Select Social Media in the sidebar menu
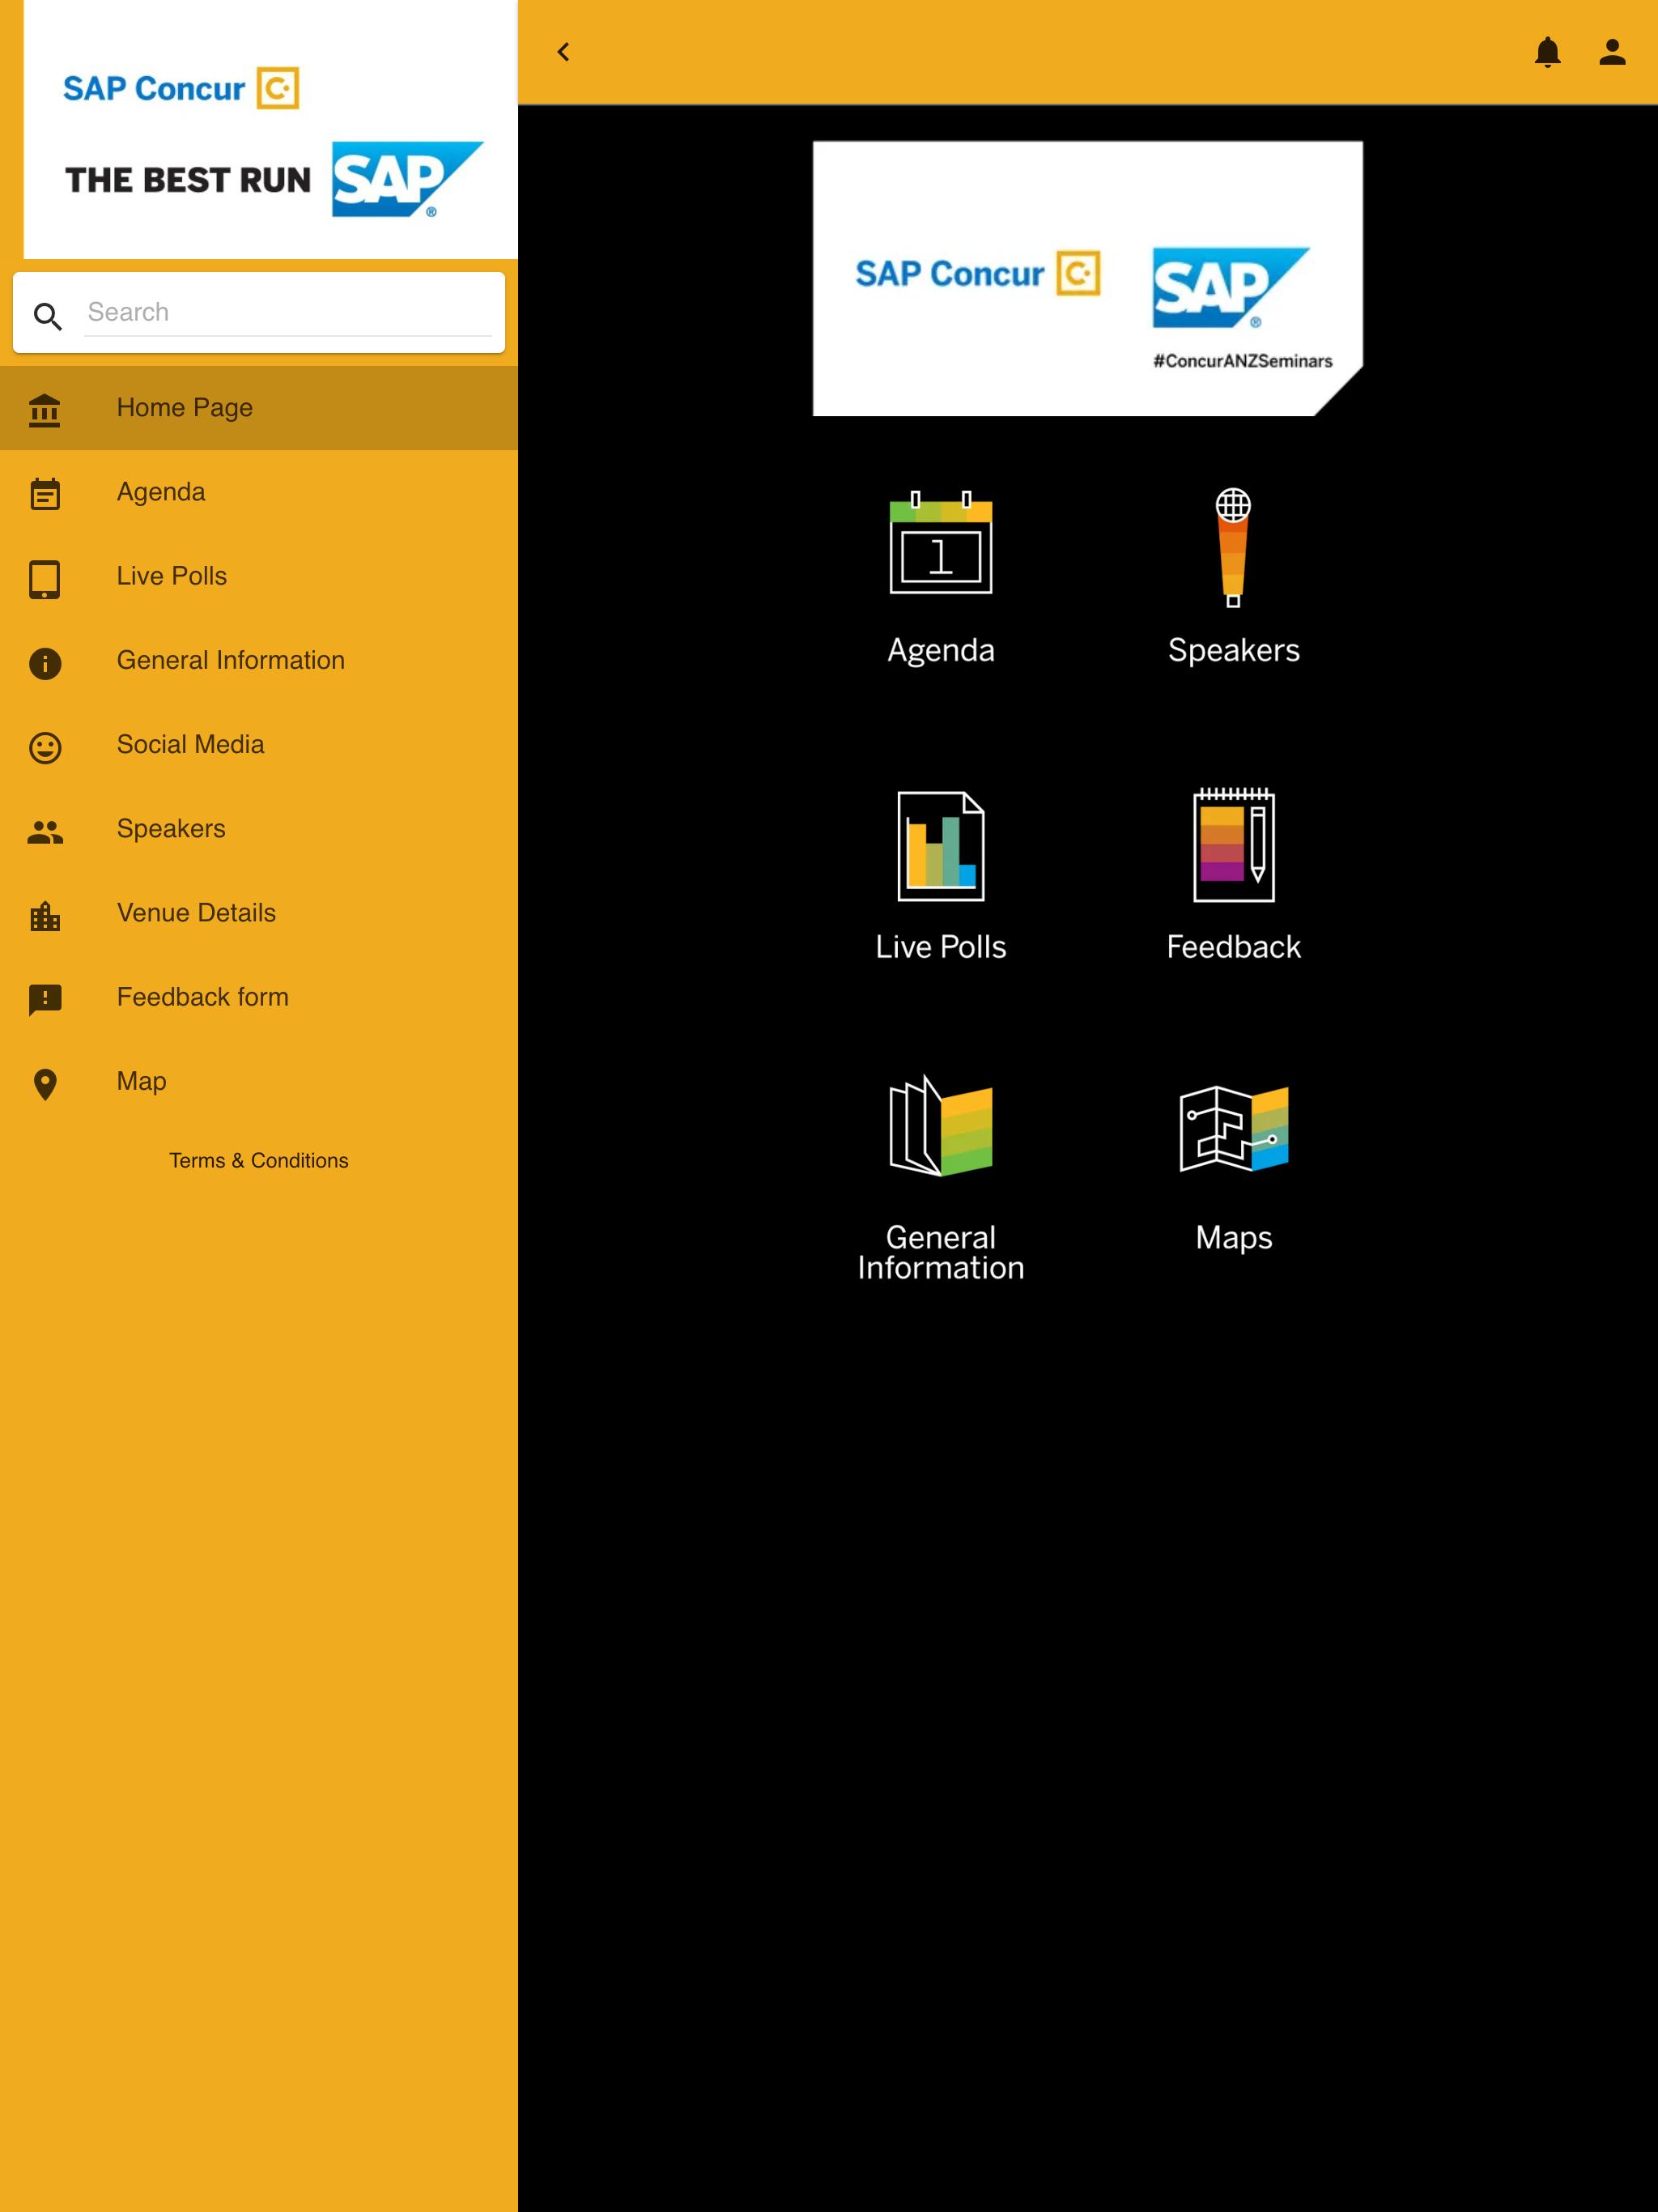This screenshot has width=1658, height=2212. [x=259, y=744]
